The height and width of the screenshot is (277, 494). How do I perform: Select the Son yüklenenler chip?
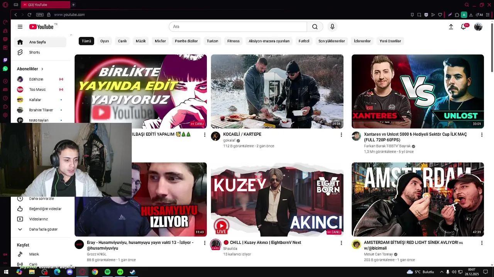click(332, 41)
